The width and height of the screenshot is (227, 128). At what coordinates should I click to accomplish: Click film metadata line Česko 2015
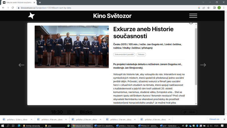click(147, 46)
